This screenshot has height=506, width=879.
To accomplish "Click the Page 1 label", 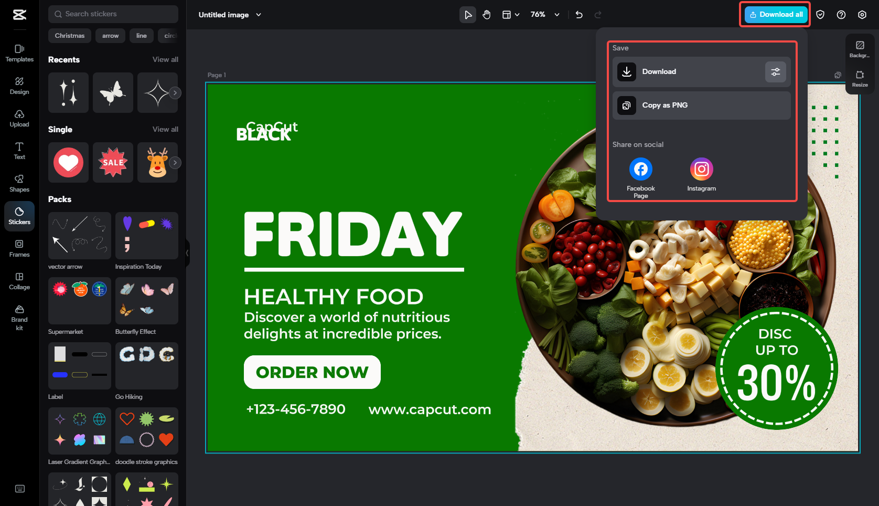I will pos(217,75).
